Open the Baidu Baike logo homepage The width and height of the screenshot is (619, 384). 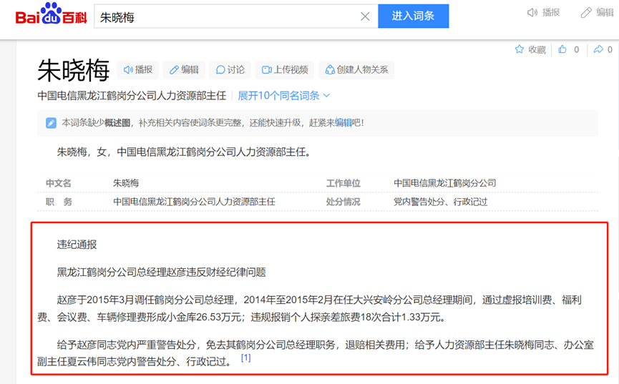click(x=51, y=14)
